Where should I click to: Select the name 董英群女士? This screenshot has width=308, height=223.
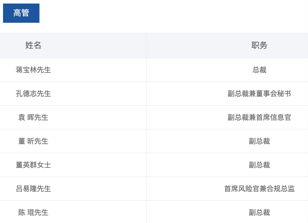tap(33, 165)
